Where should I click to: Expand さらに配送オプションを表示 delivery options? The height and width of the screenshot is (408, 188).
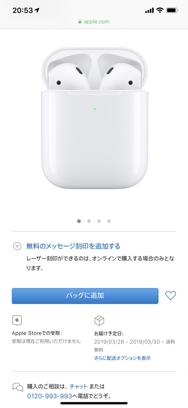pyautogui.click(x=122, y=358)
